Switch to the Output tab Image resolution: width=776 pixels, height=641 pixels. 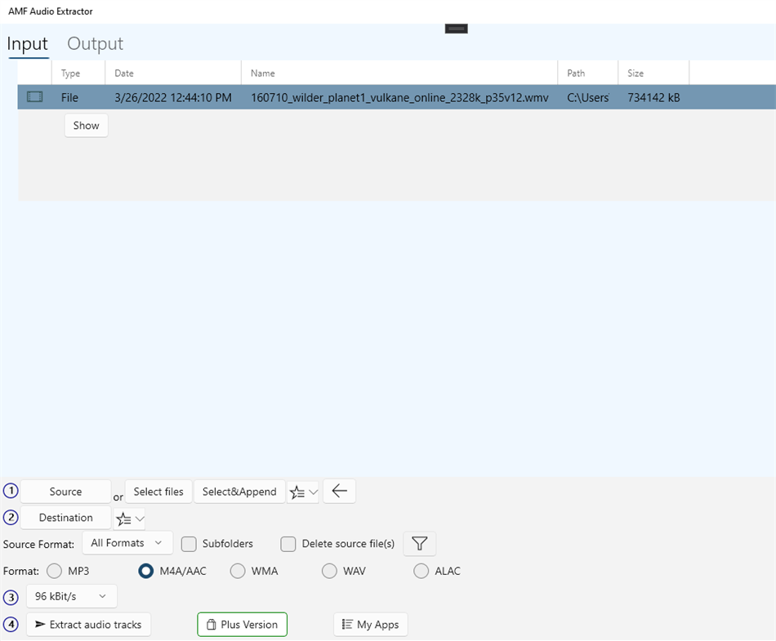point(94,43)
